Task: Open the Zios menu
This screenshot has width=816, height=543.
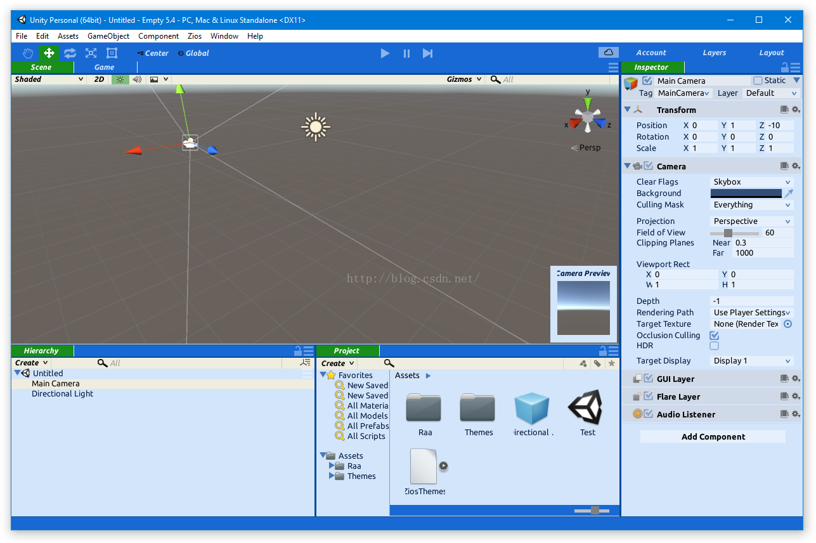Action: point(195,36)
